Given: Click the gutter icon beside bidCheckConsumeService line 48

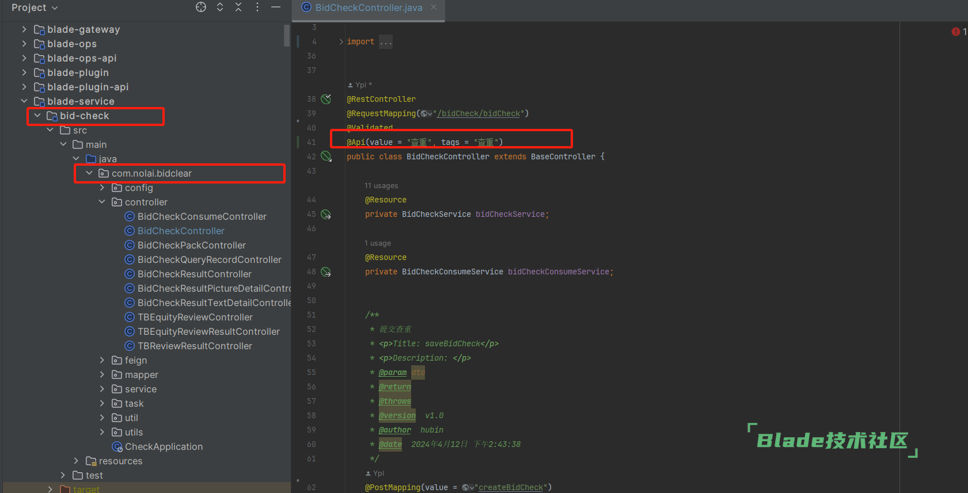Looking at the screenshot, I should 326,272.
